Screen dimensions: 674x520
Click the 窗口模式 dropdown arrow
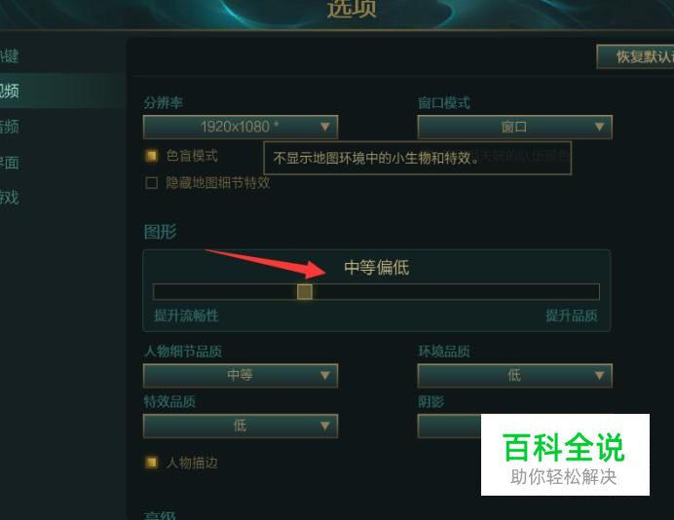(x=599, y=127)
